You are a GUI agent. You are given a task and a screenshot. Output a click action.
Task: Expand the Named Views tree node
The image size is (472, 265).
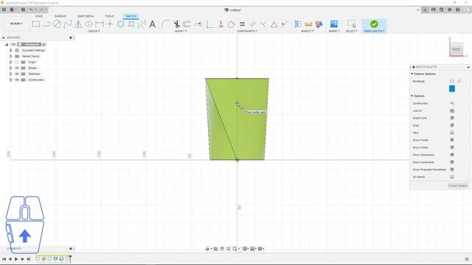point(11,56)
